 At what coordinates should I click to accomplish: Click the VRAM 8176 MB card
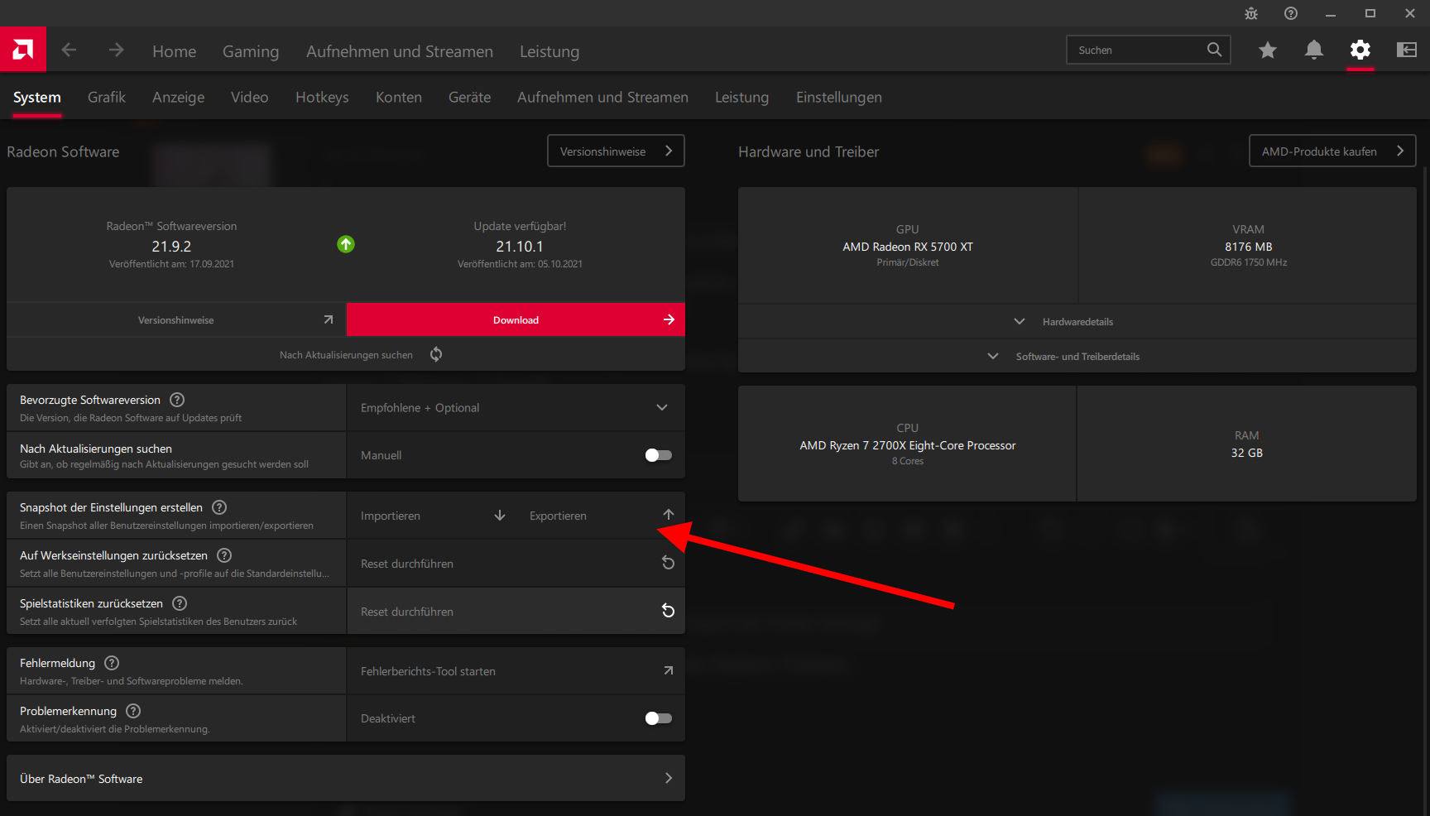[x=1248, y=245]
